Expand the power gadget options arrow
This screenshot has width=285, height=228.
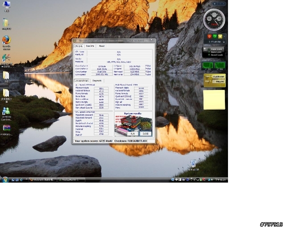pyautogui.click(x=224, y=37)
